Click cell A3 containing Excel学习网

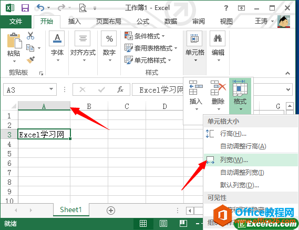[44, 135]
